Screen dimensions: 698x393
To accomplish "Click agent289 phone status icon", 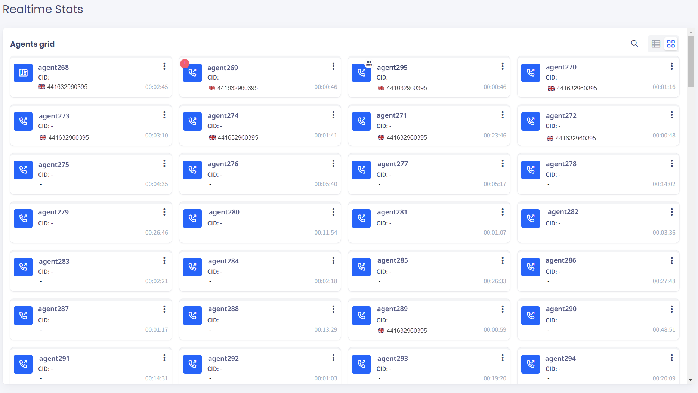I will (361, 316).
